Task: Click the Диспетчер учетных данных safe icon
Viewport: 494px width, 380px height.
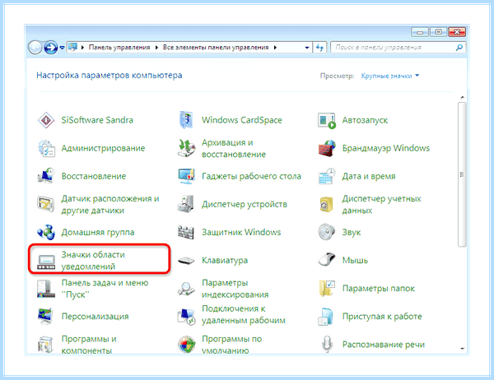Action: click(x=327, y=204)
